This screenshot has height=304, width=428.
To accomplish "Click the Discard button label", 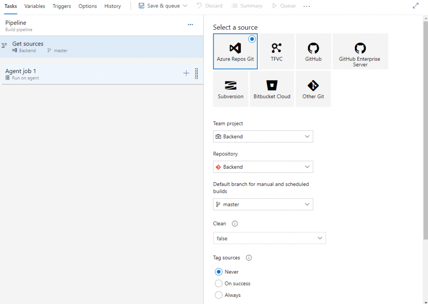I will (214, 6).
